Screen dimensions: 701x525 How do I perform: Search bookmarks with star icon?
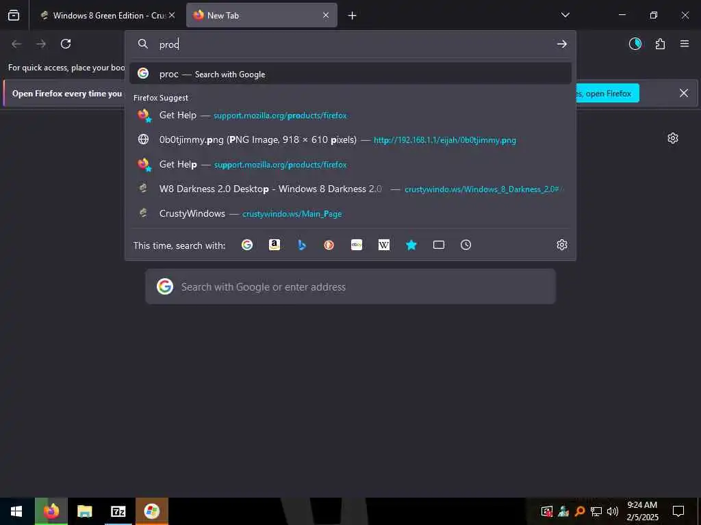(x=411, y=245)
